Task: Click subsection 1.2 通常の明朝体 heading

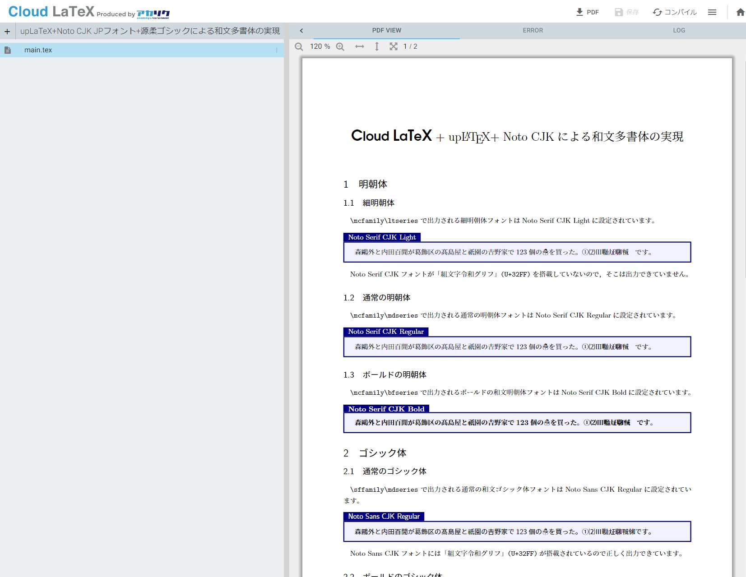Action: tap(377, 298)
